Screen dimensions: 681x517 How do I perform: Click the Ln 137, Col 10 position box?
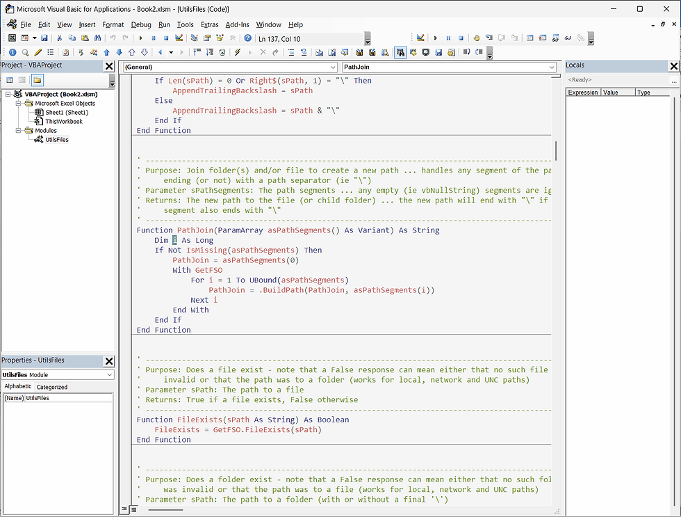[x=310, y=39]
